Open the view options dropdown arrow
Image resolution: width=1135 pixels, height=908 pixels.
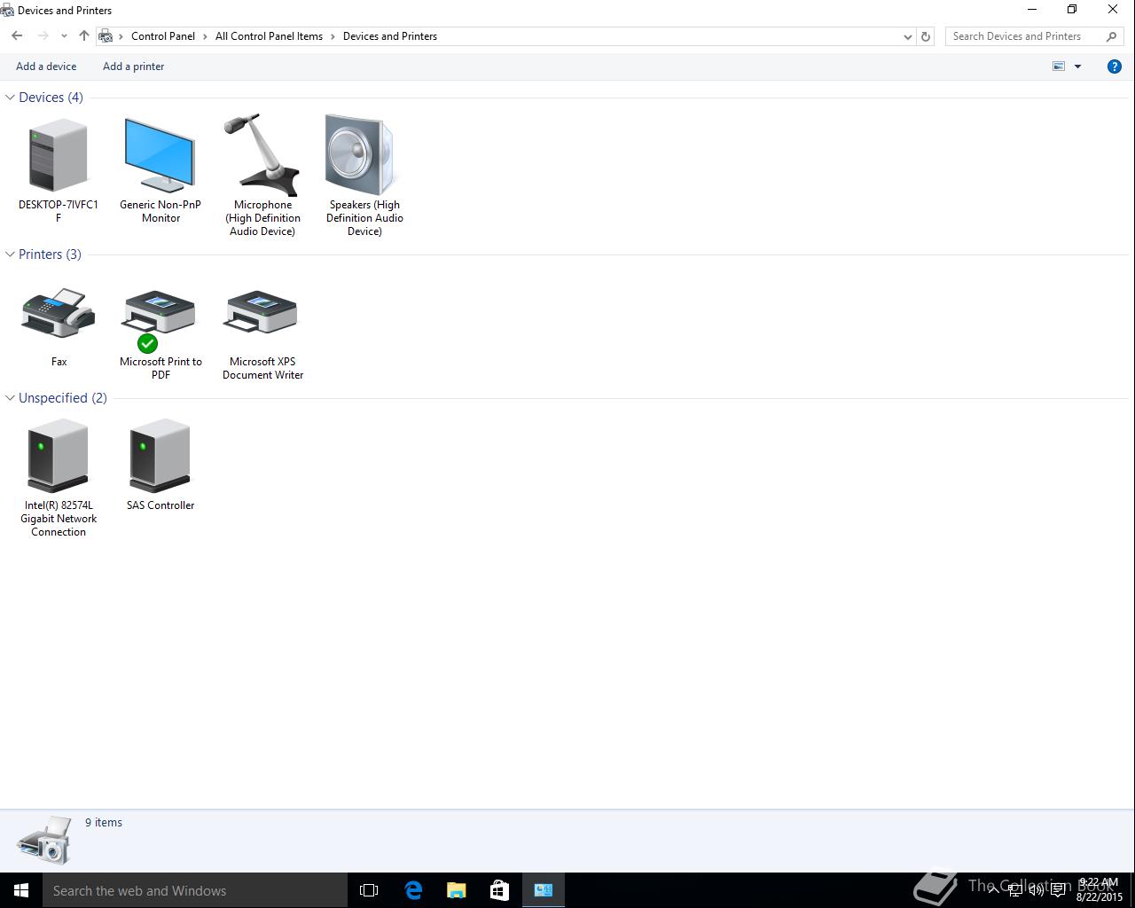1078,67
